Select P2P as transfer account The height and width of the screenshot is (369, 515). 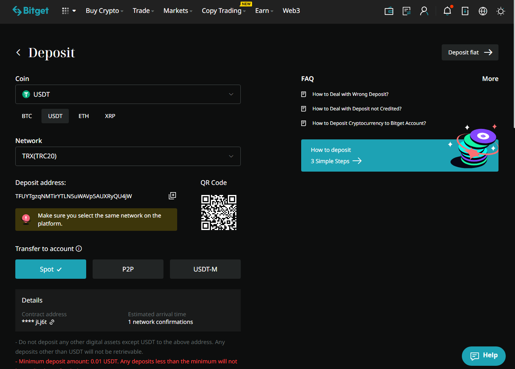[128, 269]
